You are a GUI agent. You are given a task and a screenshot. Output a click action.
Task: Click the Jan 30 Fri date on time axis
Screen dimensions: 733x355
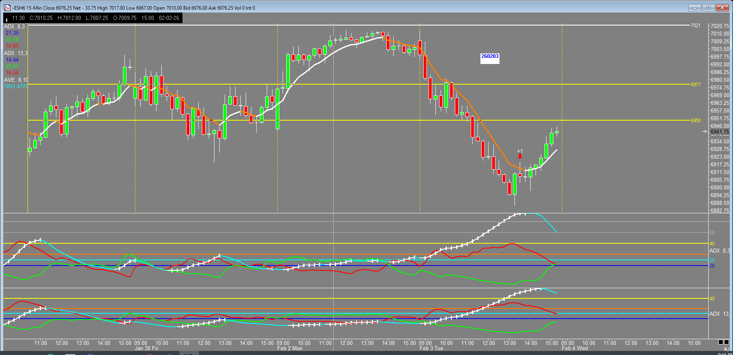(146, 348)
